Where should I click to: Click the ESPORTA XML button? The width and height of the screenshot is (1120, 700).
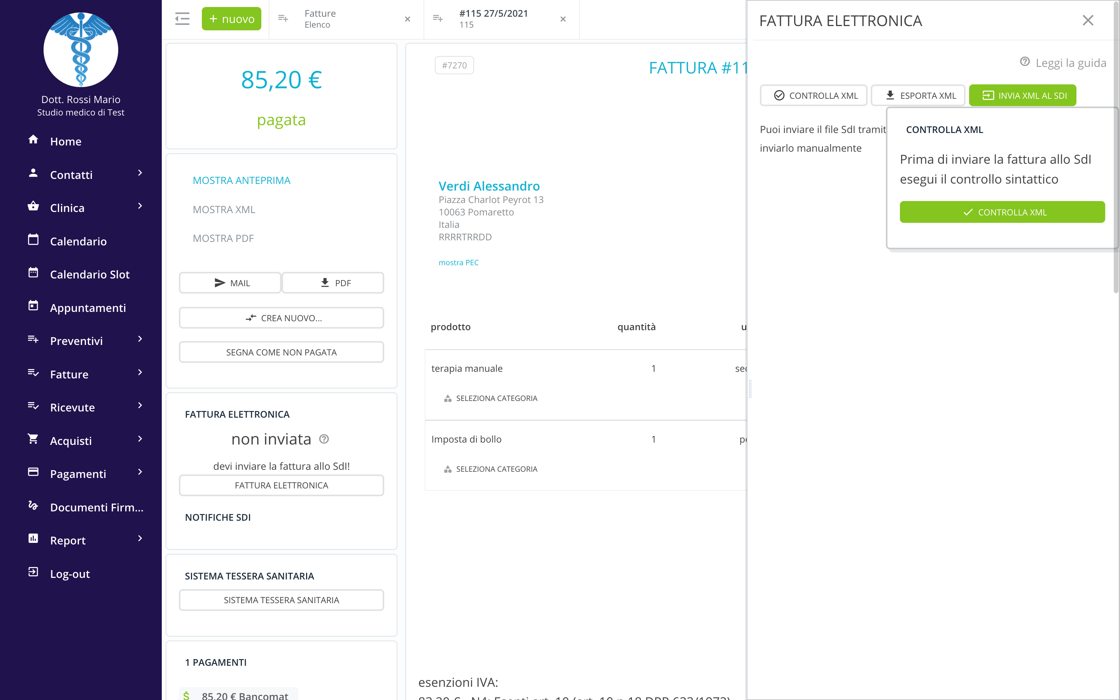(x=918, y=95)
